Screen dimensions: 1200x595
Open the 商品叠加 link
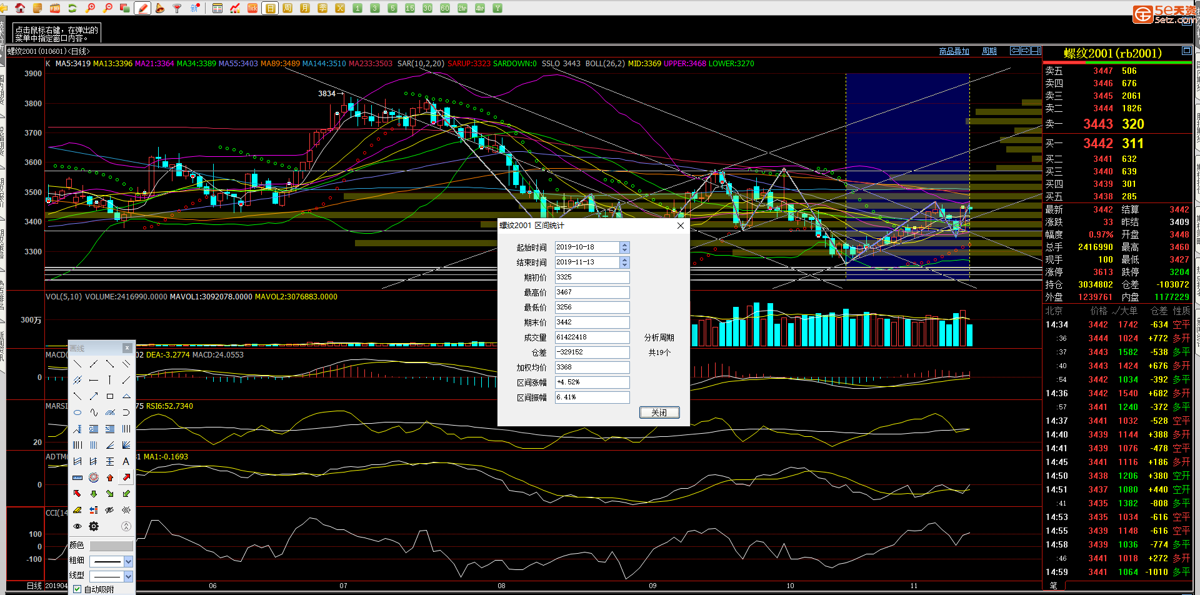click(954, 51)
